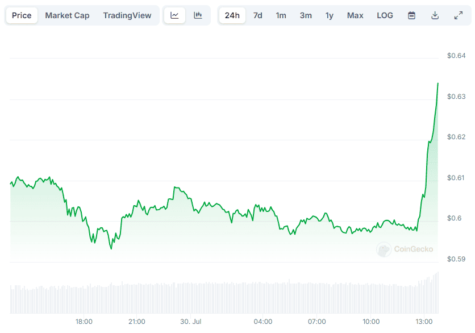This screenshot has width=475, height=333.
Task: Display the Max time range
Action: click(x=355, y=15)
